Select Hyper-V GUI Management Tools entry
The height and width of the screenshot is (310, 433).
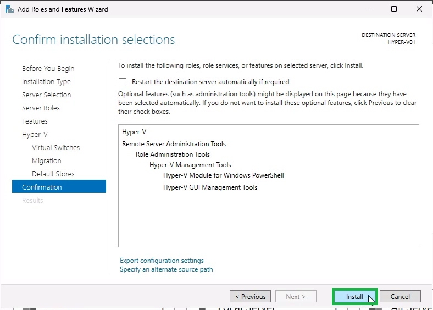tap(210, 187)
